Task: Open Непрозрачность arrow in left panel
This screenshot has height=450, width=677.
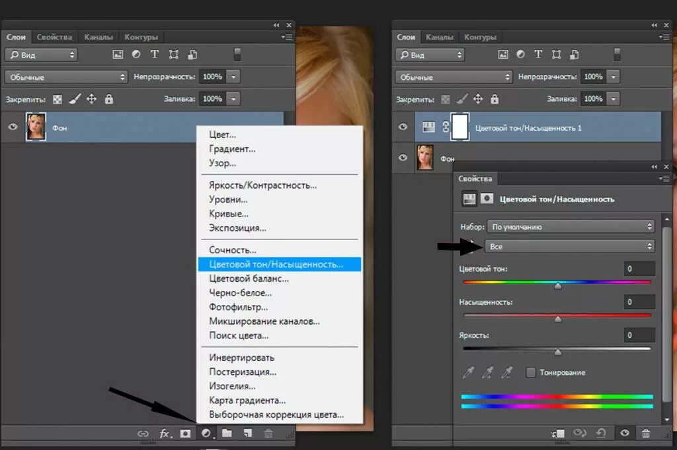Action: coord(233,77)
